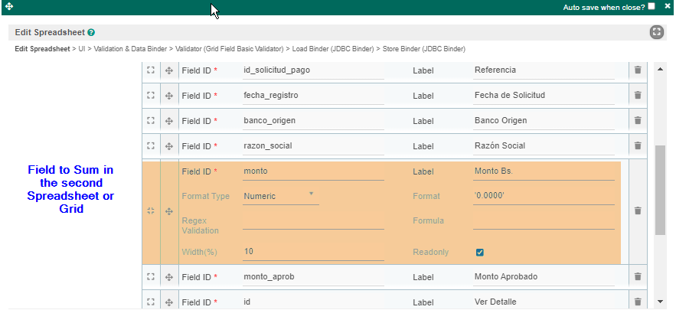Toggle the Readonly checkbox for monto
The height and width of the screenshot is (310, 676).
(x=480, y=252)
